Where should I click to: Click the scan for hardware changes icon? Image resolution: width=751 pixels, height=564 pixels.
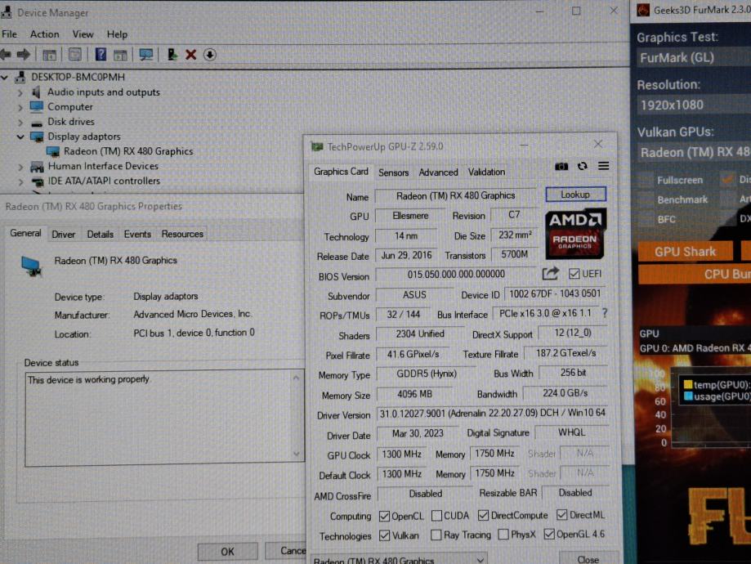[x=146, y=55]
